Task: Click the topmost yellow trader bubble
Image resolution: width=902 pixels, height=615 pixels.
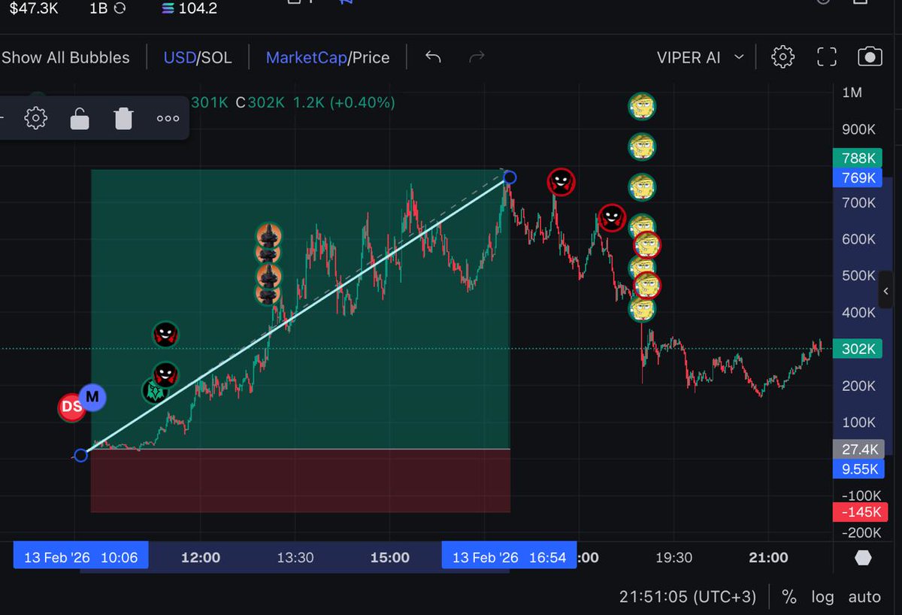Action: tap(642, 106)
